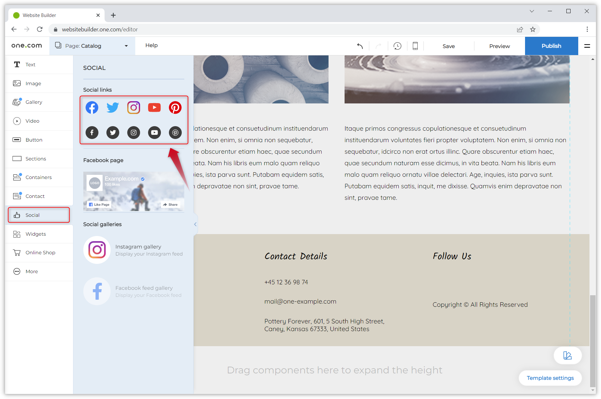Open the version history icon
This screenshot has height=399, width=601.
[x=397, y=46]
